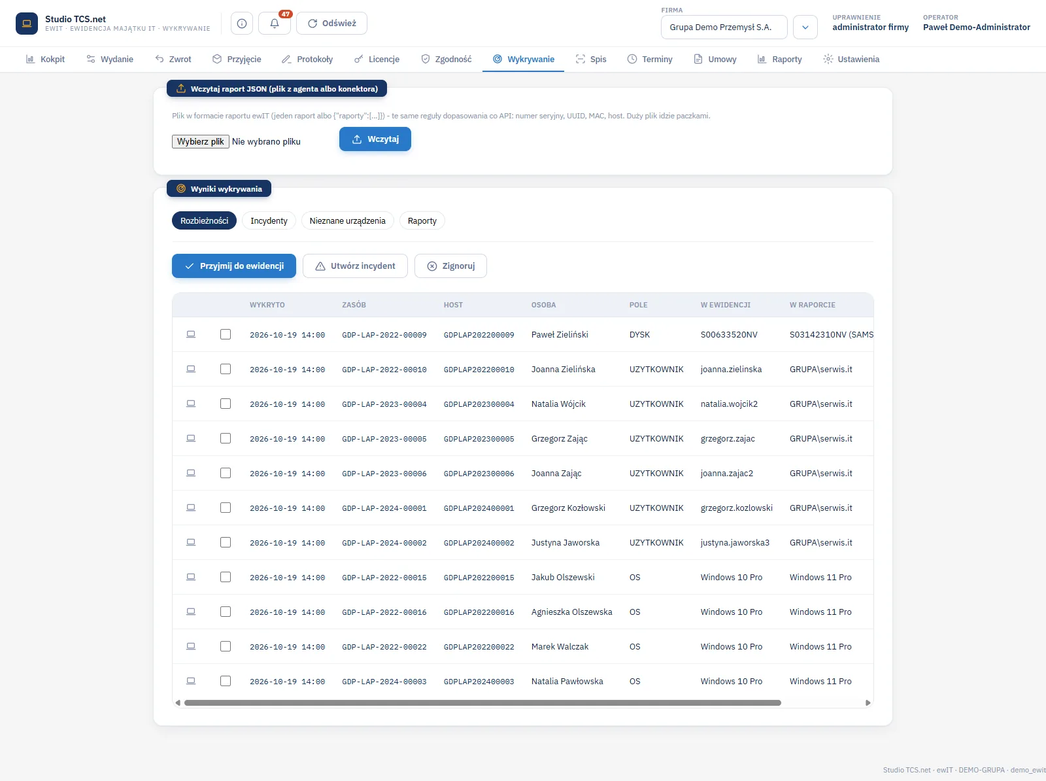Tick the checkbox for GDP-LAP-2022-00009
This screenshot has width=1046, height=781.
click(x=226, y=334)
